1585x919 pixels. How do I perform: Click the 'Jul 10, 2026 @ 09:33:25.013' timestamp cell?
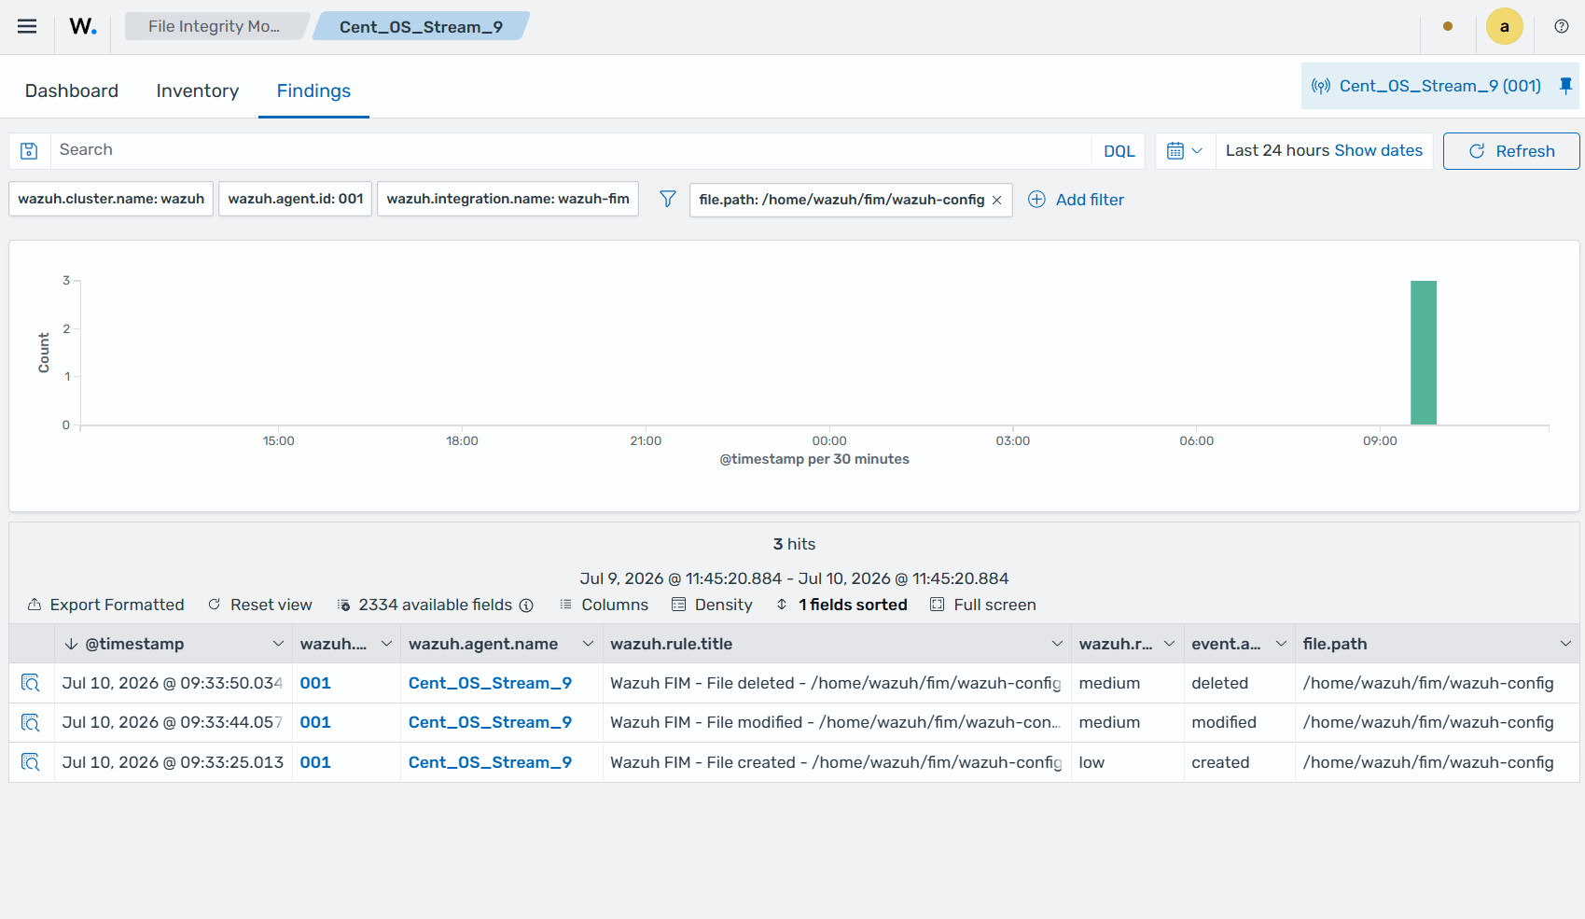point(173,762)
